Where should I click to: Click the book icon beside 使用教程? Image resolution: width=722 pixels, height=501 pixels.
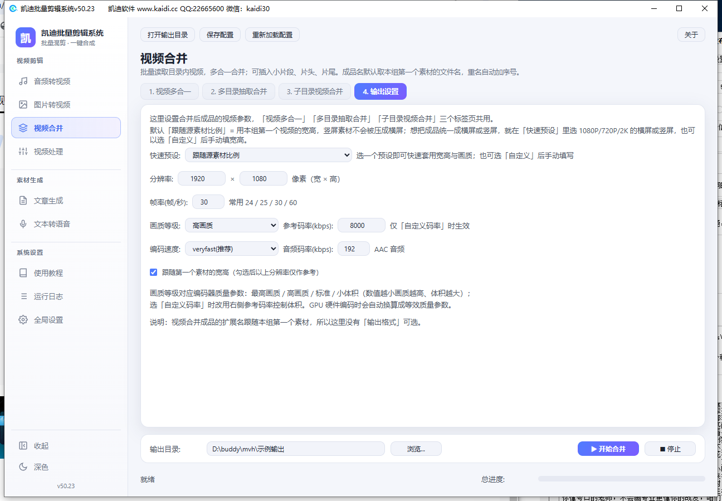coord(23,273)
